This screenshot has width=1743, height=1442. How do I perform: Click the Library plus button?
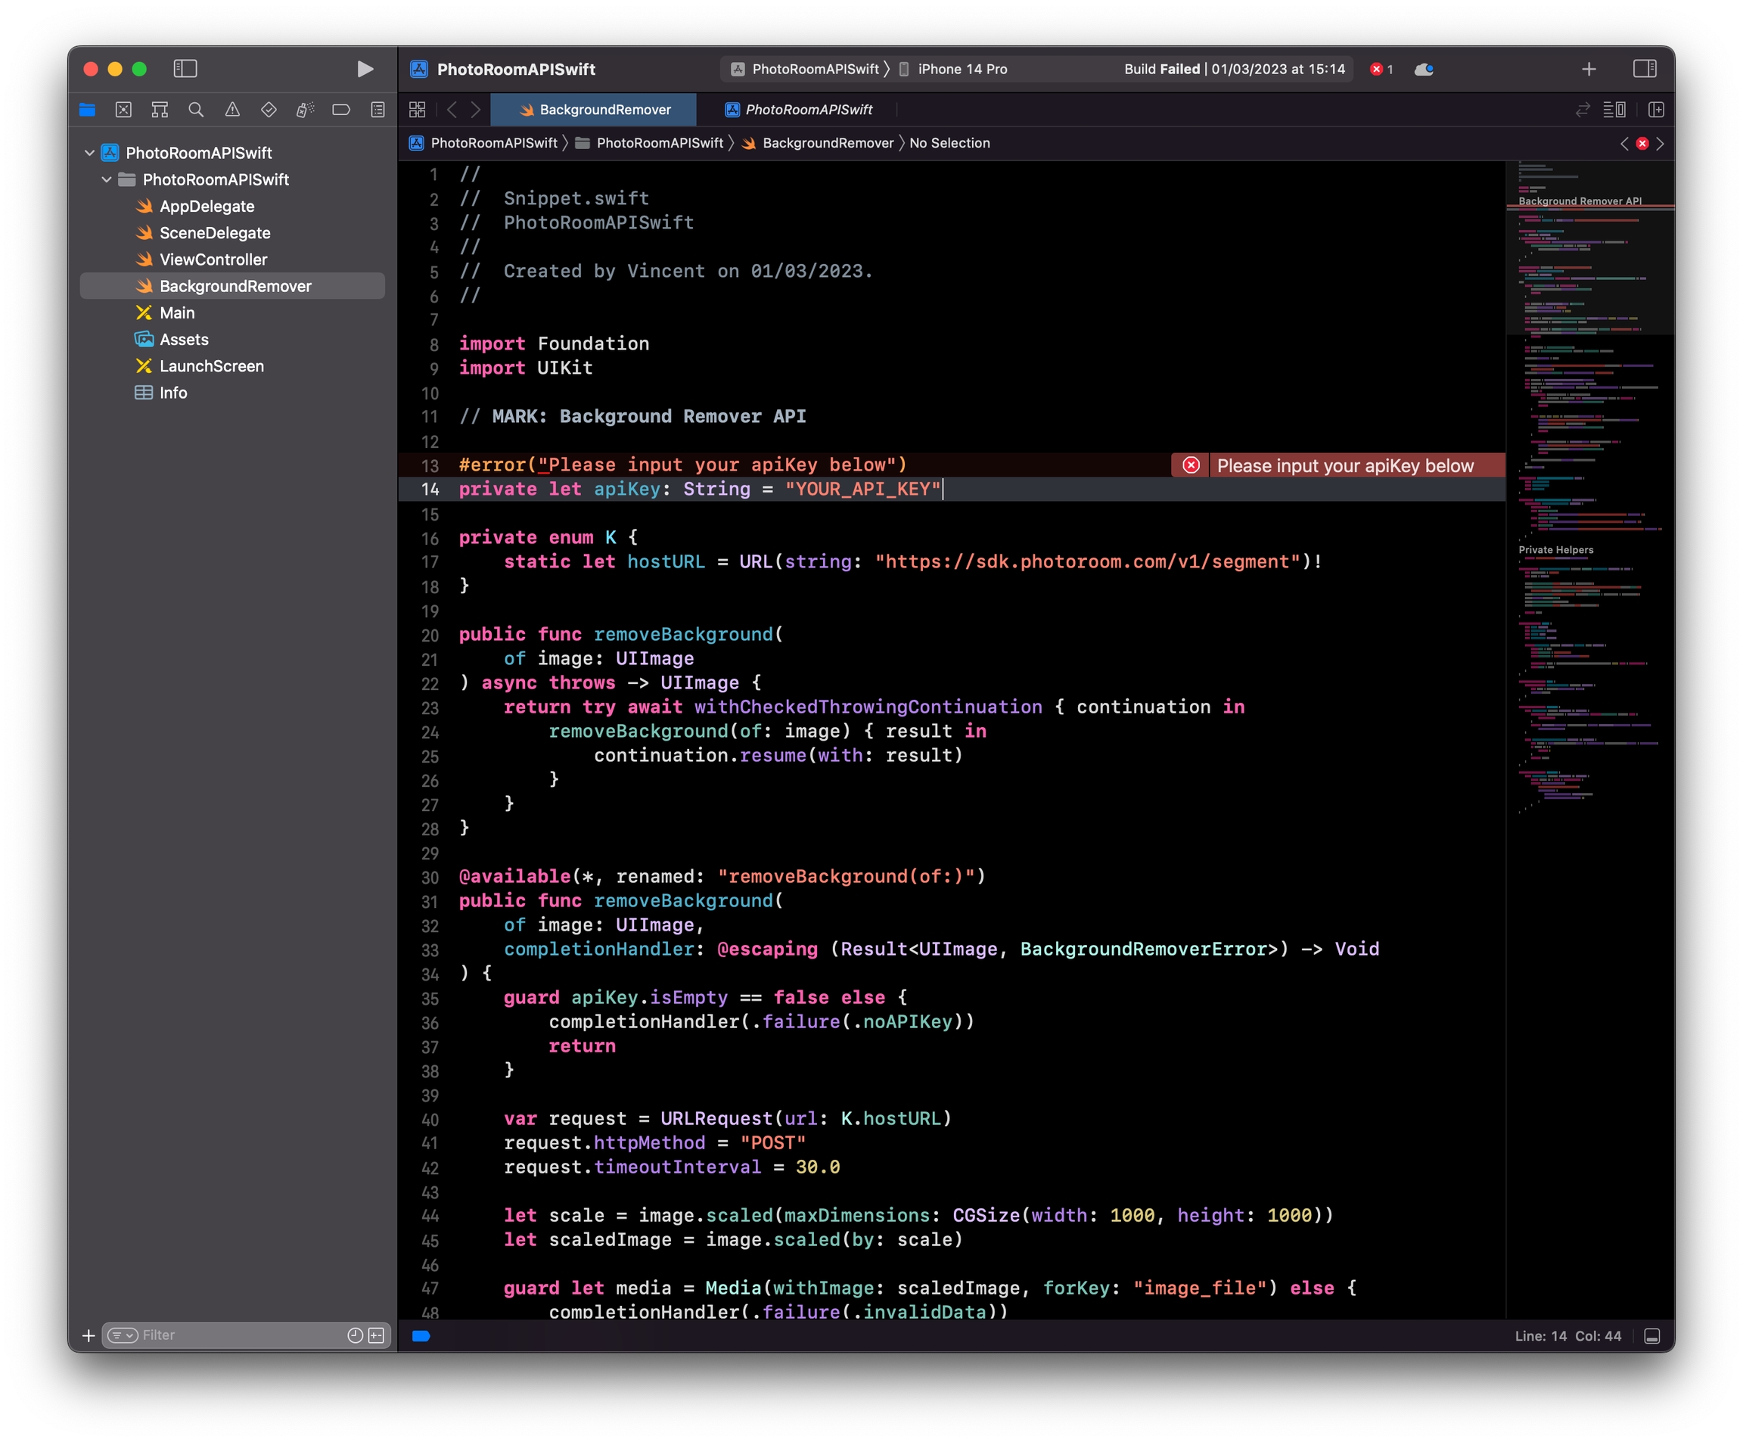click(1589, 69)
